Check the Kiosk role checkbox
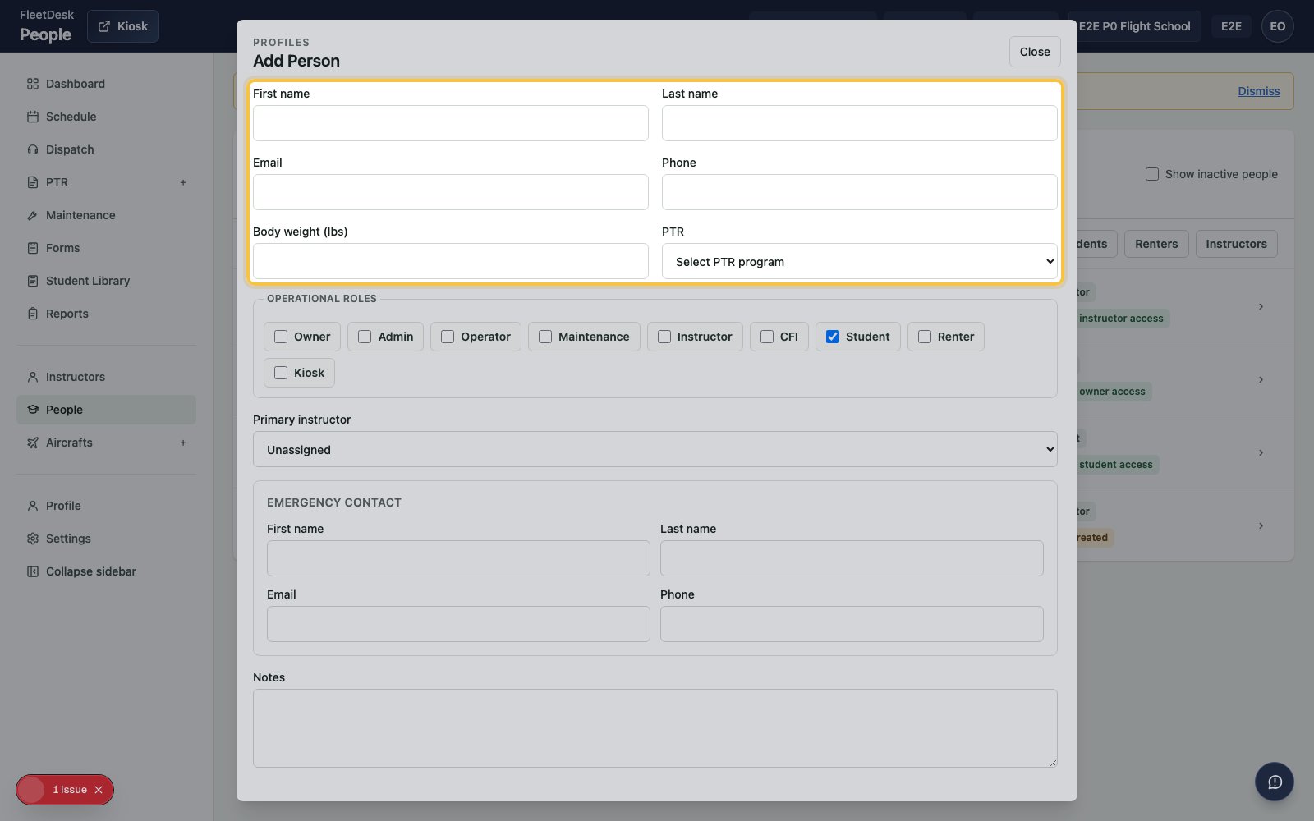Viewport: 1314px width, 821px height. (x=281, y=373)
